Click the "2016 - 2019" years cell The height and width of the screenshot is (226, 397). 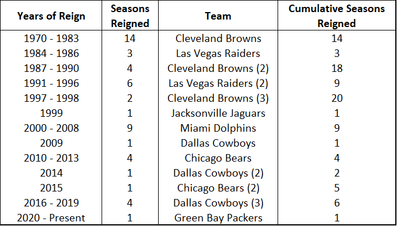(51, 203)
